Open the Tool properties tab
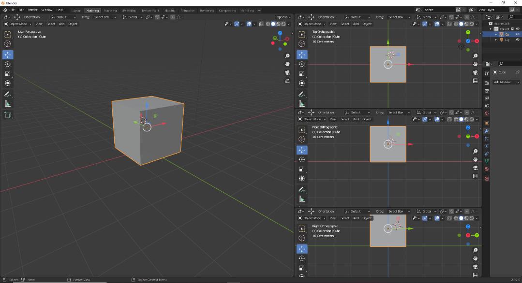This screenshot has width=522, height=283. pos(487,73)
